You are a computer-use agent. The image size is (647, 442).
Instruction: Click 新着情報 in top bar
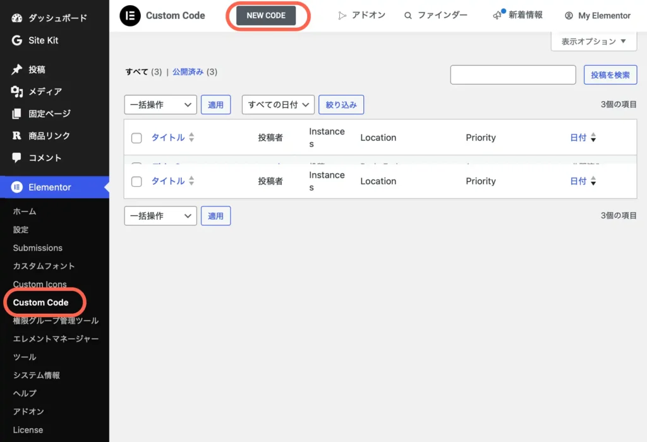525,15
